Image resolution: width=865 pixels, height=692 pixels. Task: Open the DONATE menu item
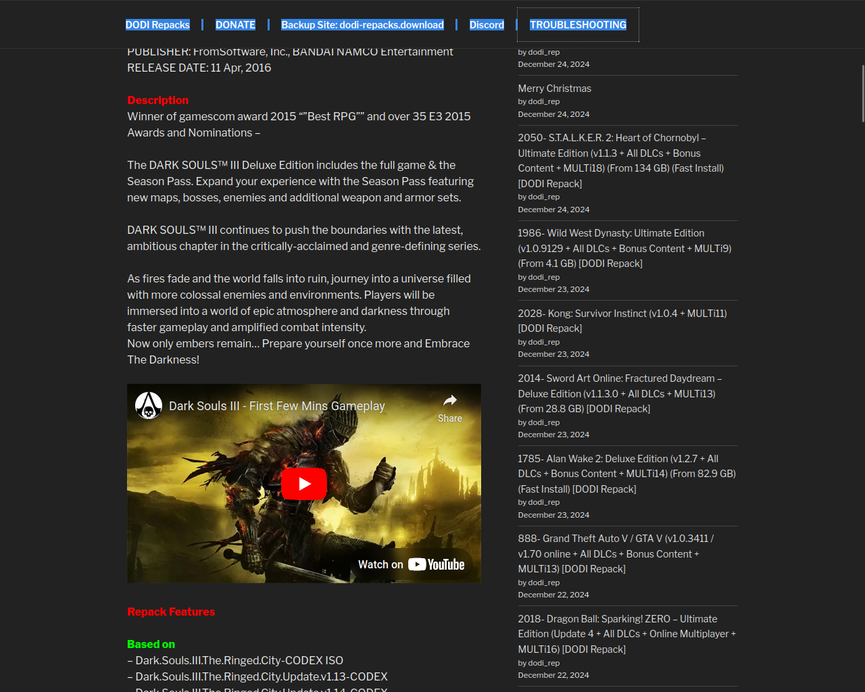[x=235, y=25]
